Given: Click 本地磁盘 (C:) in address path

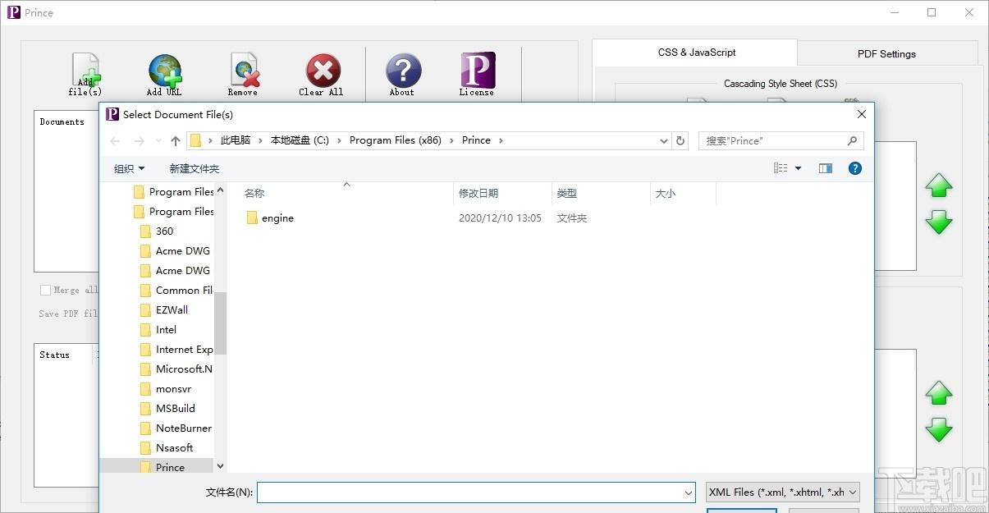Looking at the screenshot, I should (300, 140).
